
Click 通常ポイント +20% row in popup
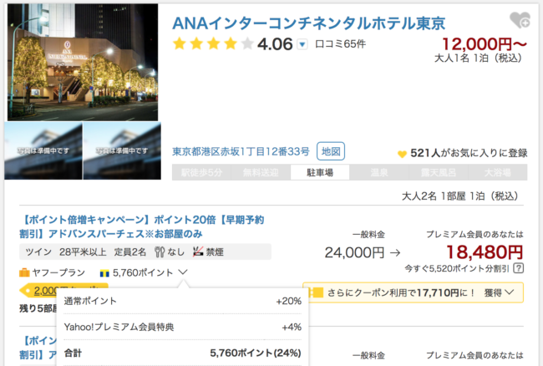(182, 301)
